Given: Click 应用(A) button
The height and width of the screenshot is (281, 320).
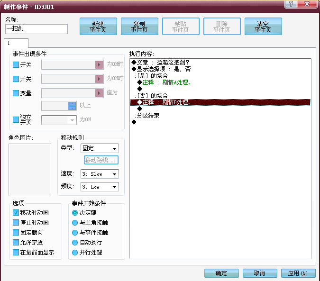Looking at the screenshot, I should (298, 273).
